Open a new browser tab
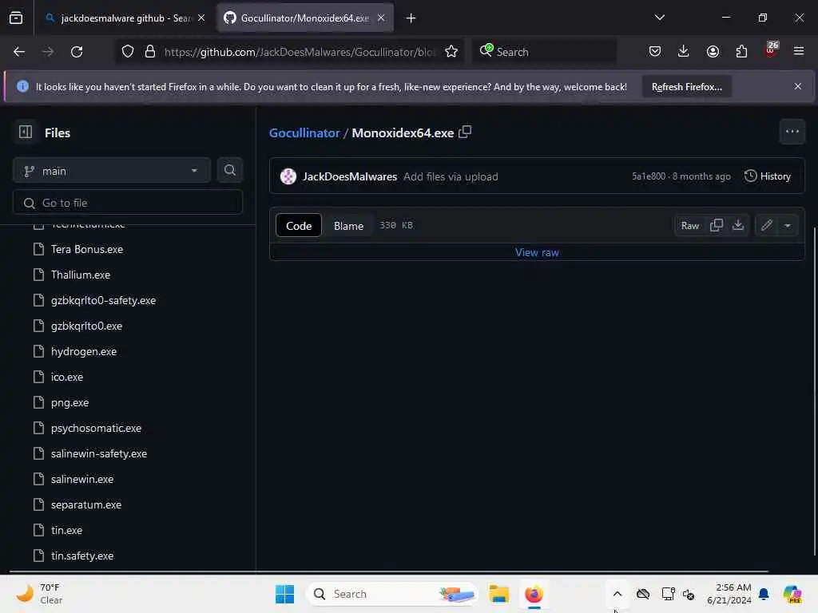 tap(411, 18)
